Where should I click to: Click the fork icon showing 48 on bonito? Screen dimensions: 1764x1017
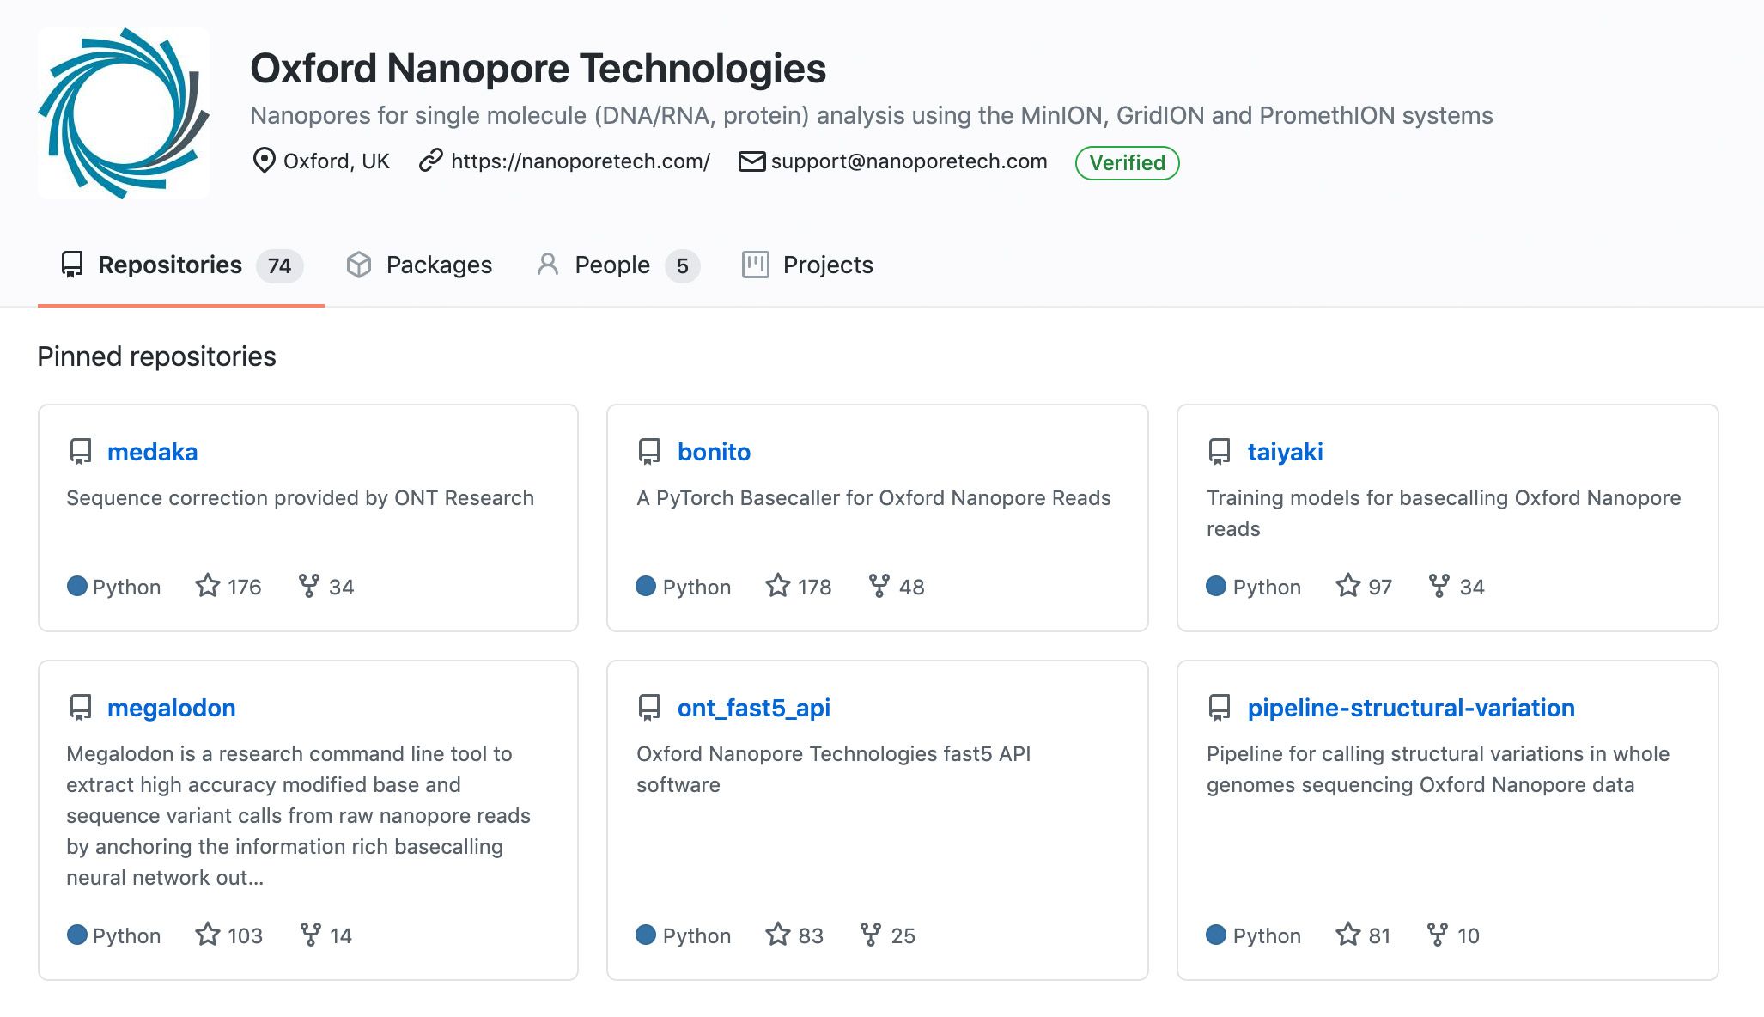point(879,587)
